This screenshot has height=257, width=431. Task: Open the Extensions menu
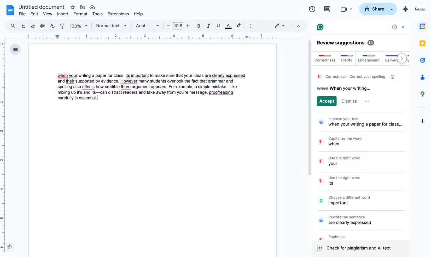118,14
